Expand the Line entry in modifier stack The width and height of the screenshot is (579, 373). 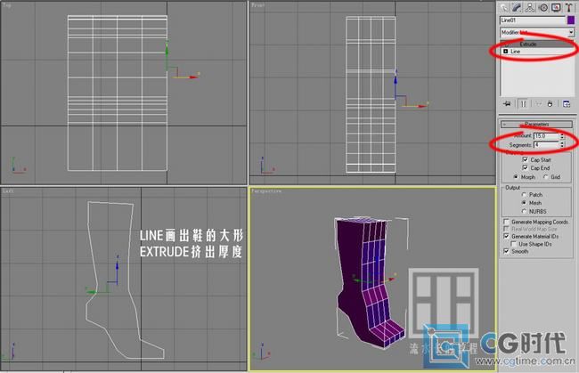pos(506,52)
